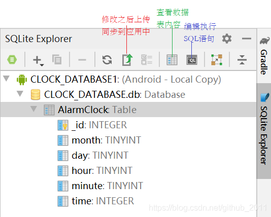Refresh the database with the sync icon
Viewport: 271px width, 217px height.
(107, 60)
